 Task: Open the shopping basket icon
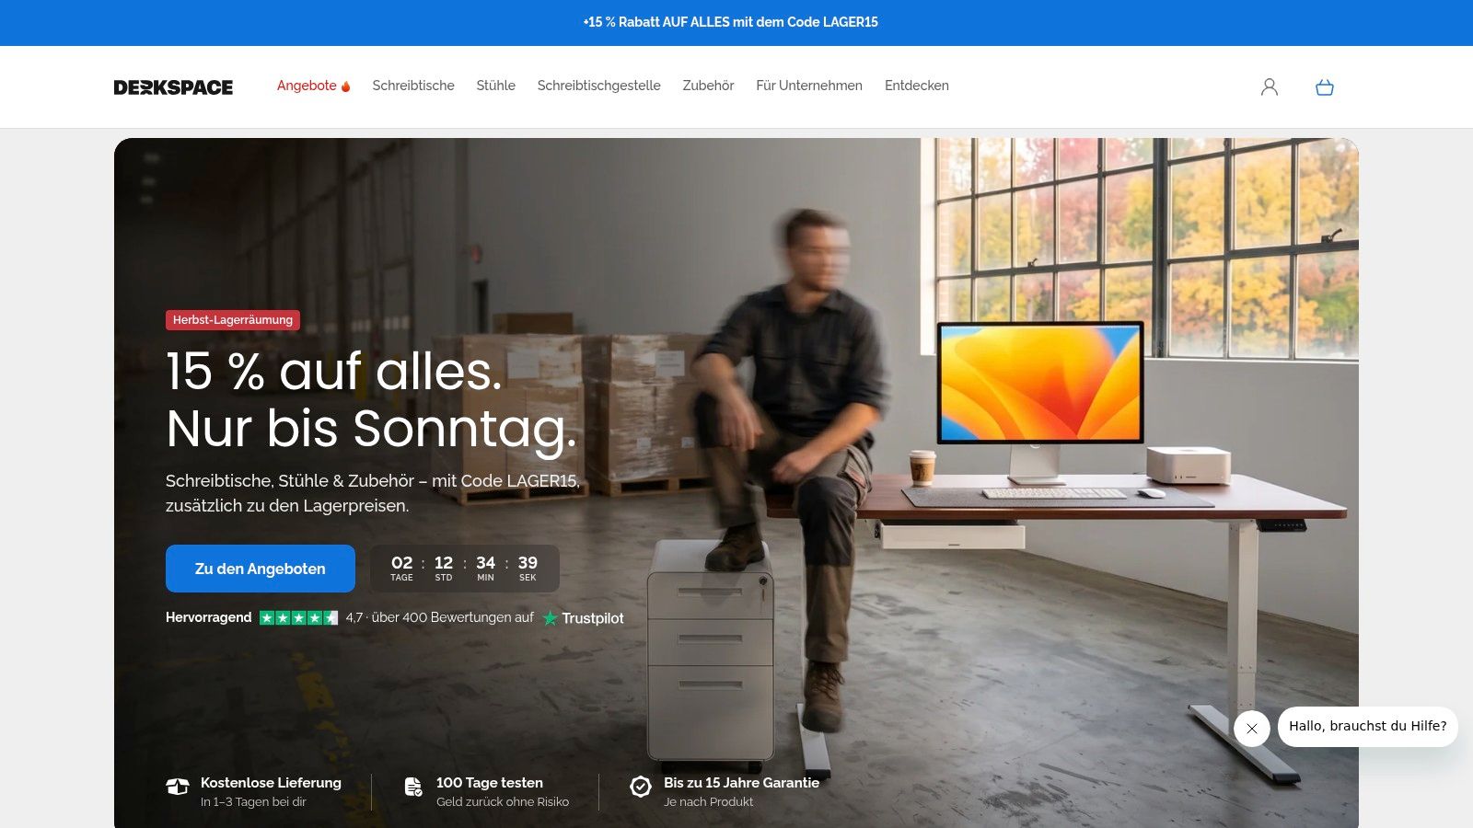point(1325,86)
